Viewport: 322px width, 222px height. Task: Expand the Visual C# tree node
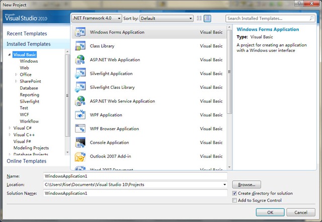coord(10,128)
